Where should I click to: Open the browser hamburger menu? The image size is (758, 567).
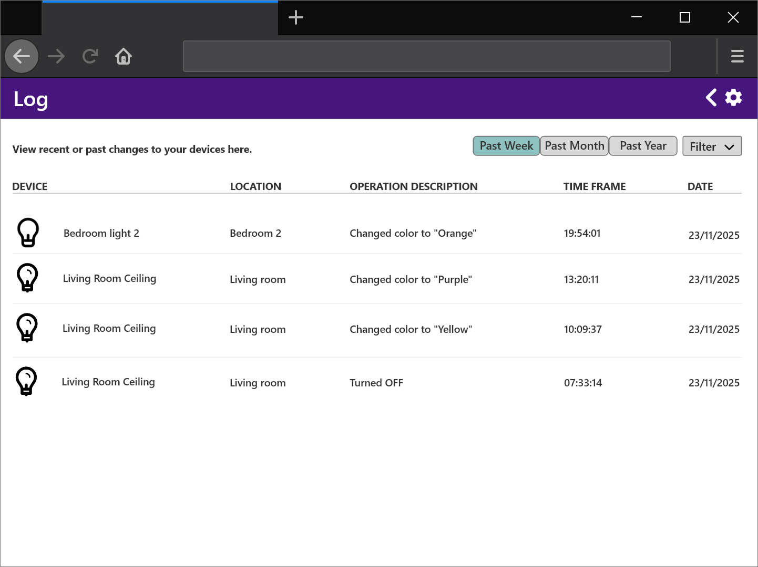click(x=737, y=56)
